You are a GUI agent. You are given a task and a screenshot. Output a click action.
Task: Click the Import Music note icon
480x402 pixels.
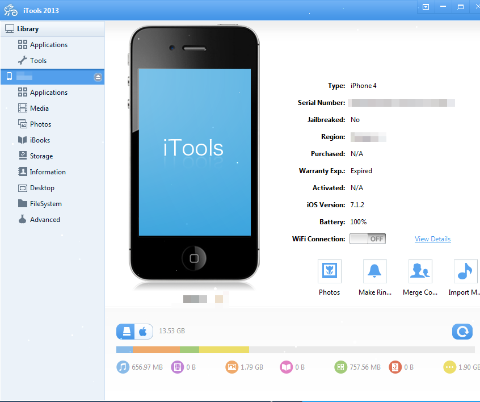[465, 271]
